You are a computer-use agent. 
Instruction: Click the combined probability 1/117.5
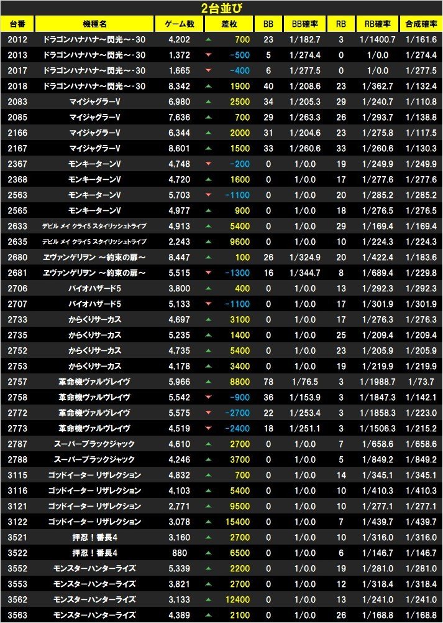[x=421, y=133]
